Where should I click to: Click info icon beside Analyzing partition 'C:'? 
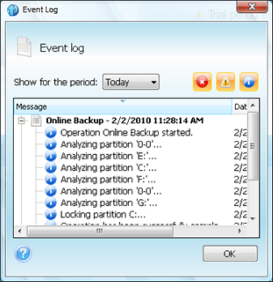51,168
